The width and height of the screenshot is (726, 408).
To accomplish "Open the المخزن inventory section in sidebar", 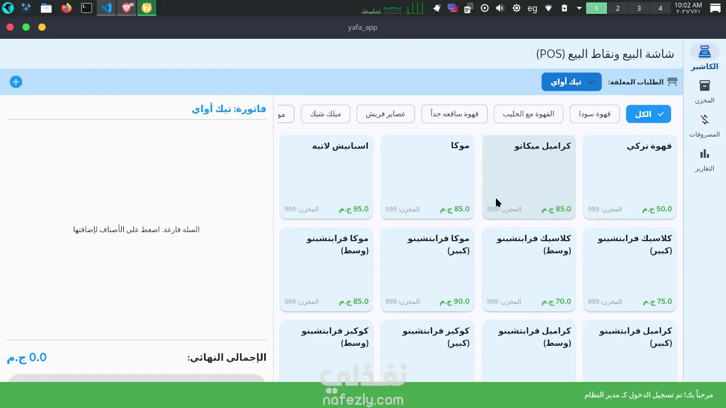I will [705, 91].
